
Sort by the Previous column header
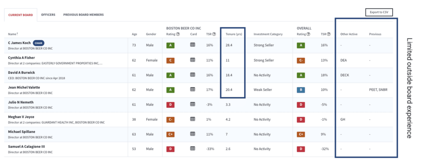tap(375, 34)
